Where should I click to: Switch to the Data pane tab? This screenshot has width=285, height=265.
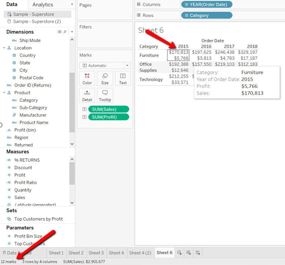click(x=12, y=4)
